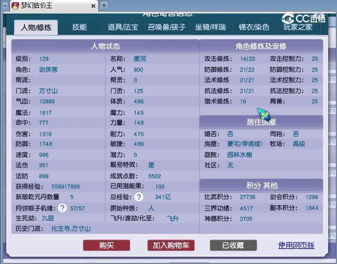Open the browser tab list dropdown arrow
Image resolution: width=337 pixels, height=264 pixels.
[5, 5]
